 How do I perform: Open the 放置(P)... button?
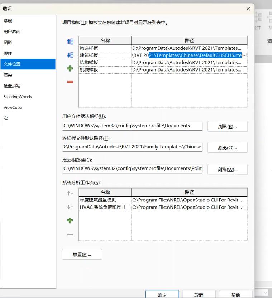[82, 254]
